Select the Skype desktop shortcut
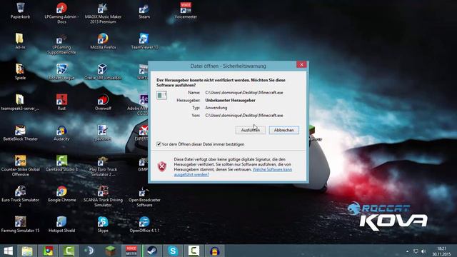The image size is (457, 257). (103, 224)
